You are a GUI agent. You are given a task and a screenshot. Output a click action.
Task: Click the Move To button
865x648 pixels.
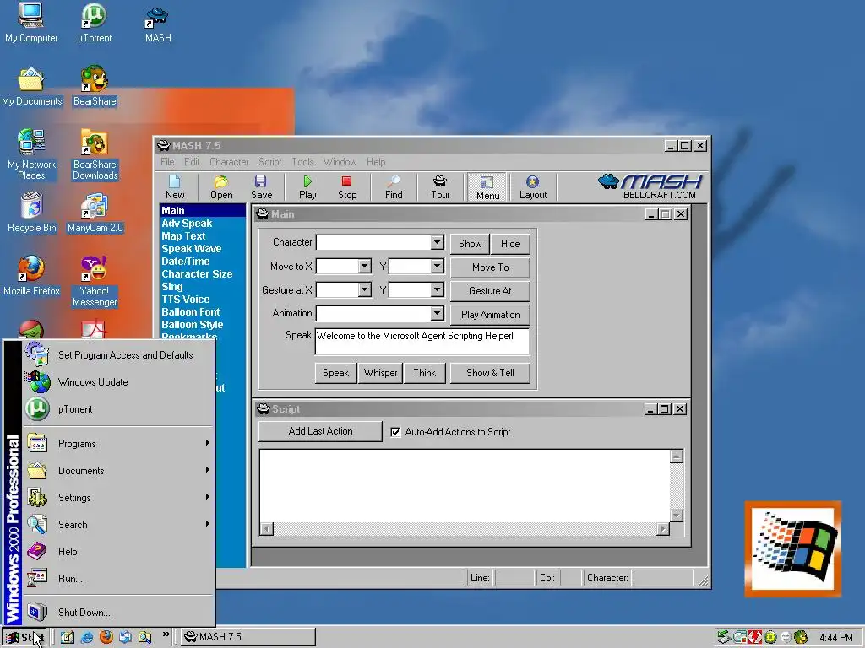click(491, 267)
